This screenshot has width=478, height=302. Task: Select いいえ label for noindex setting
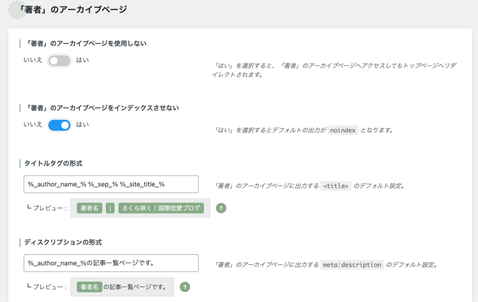[33, 125]
